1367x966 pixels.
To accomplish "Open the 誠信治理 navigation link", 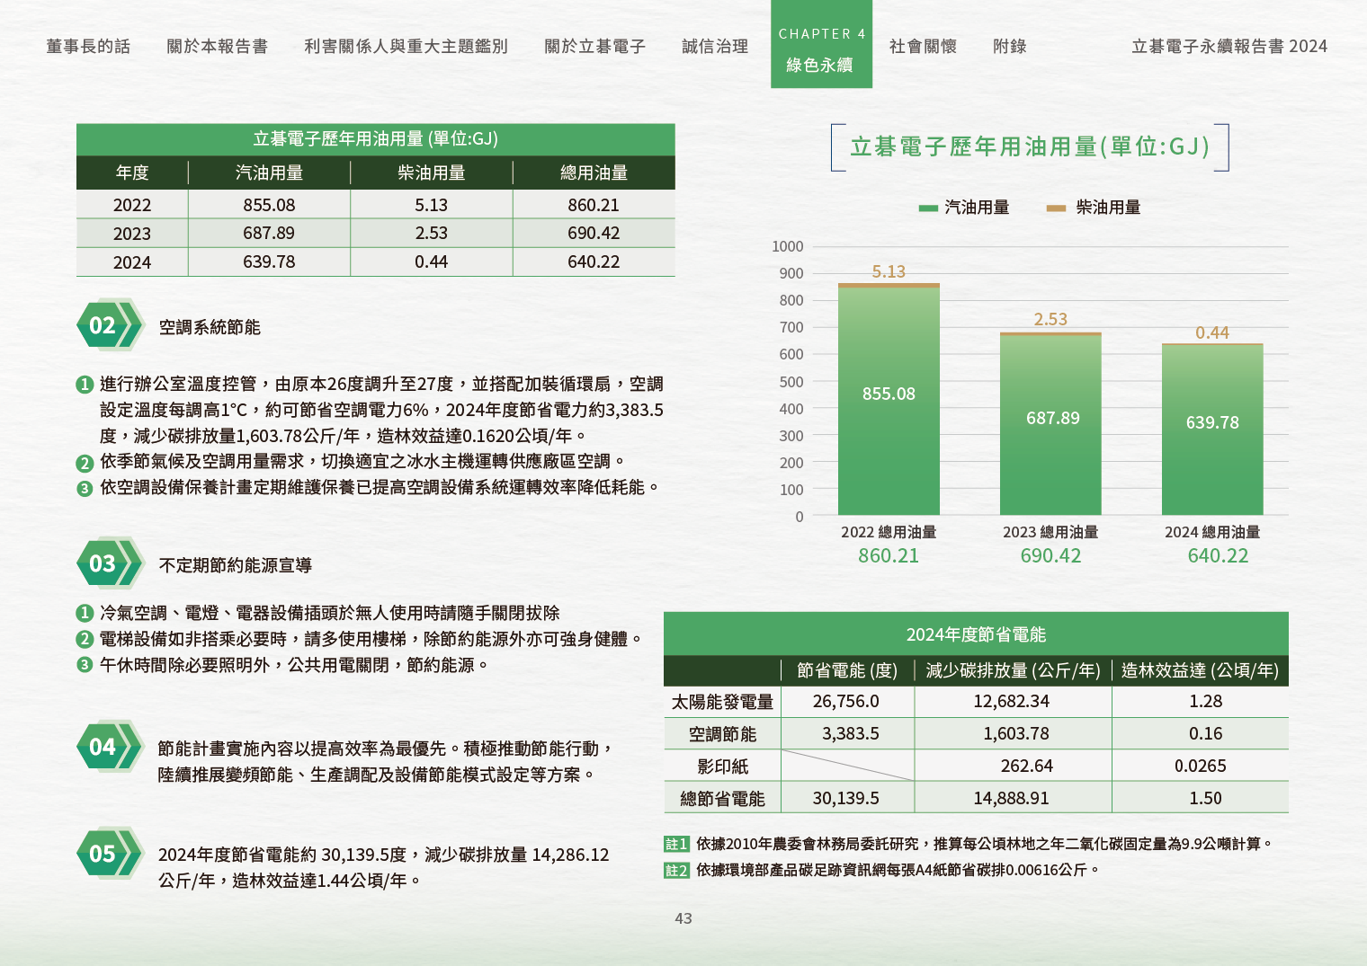I will pos(715,47).
